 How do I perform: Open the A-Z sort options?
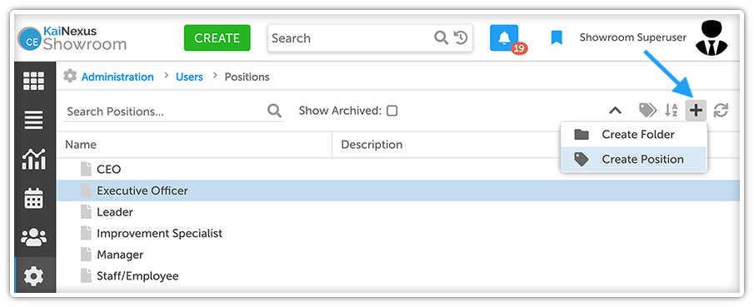[x=672, y=111]
